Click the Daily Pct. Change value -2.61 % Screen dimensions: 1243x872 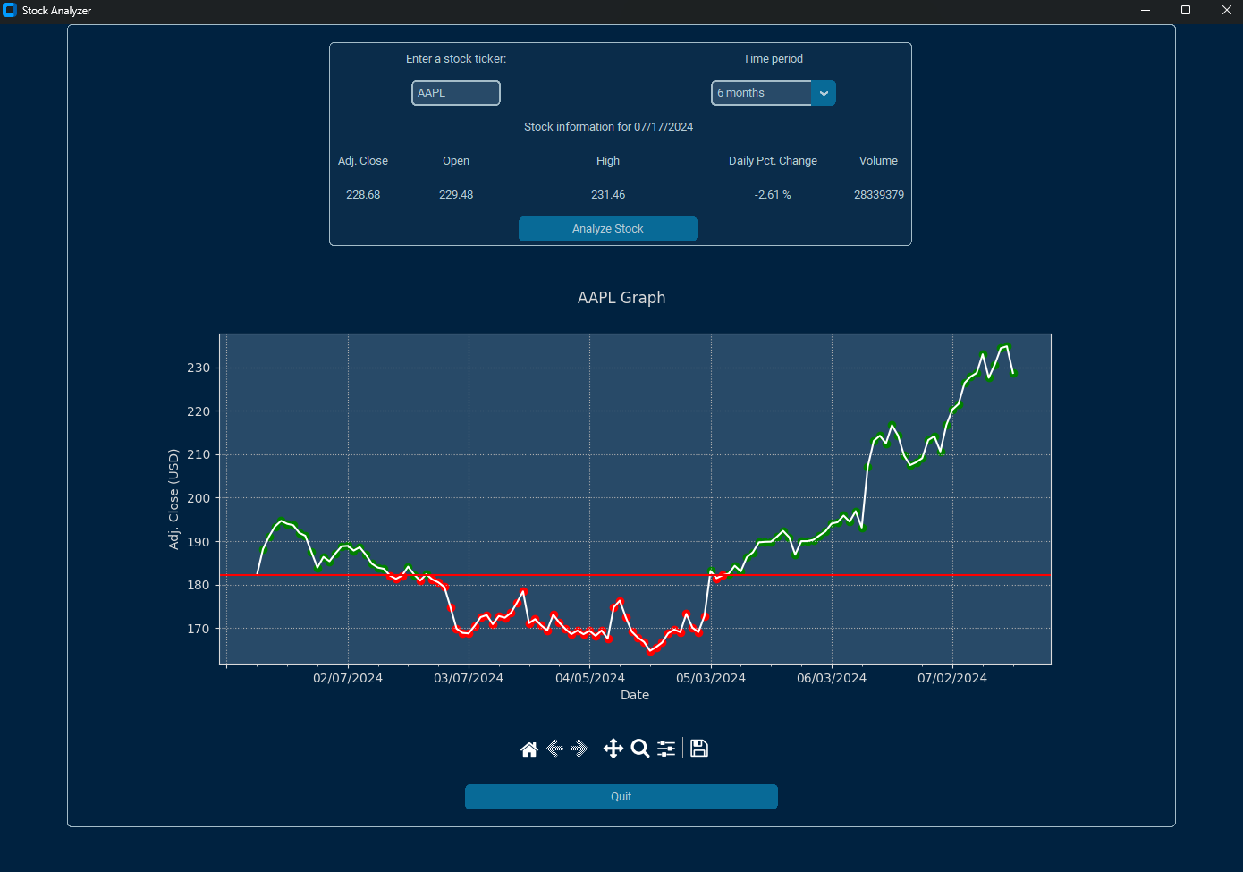coord(773,195)
